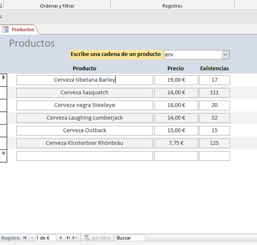The image size is (257, 245).
Task: Click the empty product field in new row
Action: click(x=84, y=156)
